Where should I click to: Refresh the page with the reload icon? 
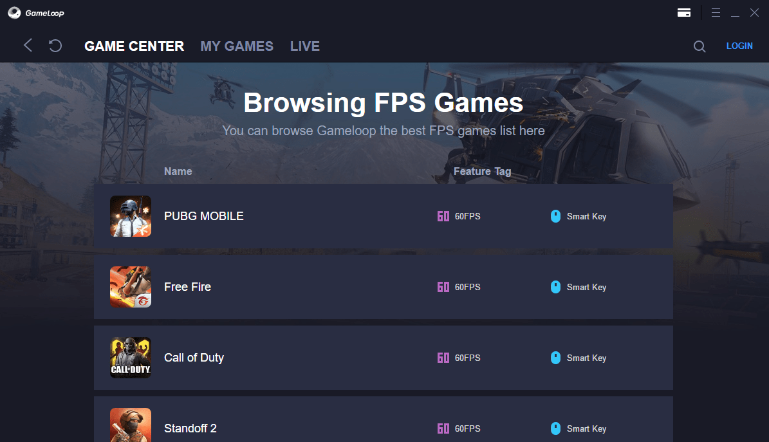point(55,46)
